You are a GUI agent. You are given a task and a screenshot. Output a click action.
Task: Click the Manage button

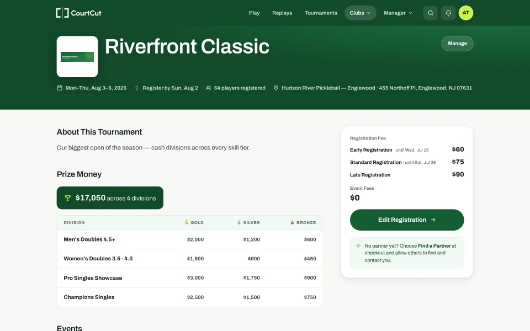tap(457, 43)
